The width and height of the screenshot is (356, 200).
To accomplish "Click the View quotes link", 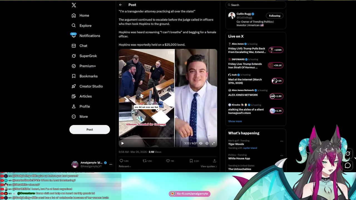I will [x=209, y=166].
